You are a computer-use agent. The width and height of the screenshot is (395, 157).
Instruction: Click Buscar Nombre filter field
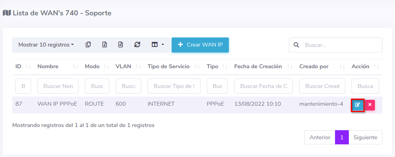(x=58, y=86)
